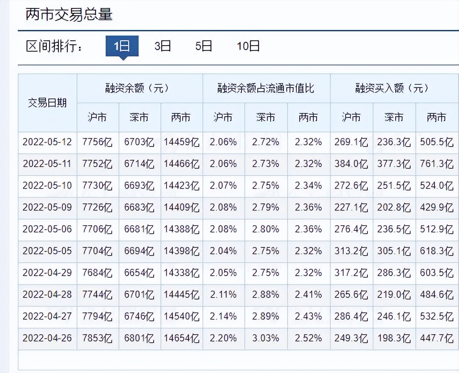This screenshot has width=459, height=373.
Task: Click the 14388亿 cell
Action: pyautogui.click(x=182, y=229)
